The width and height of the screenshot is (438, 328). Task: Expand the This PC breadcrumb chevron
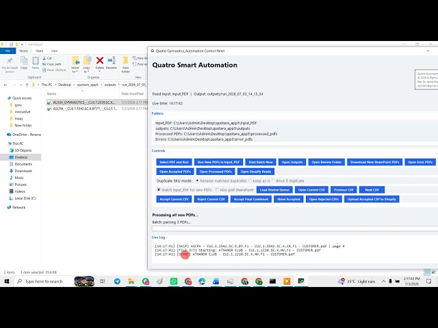click(x=55, y=85)
